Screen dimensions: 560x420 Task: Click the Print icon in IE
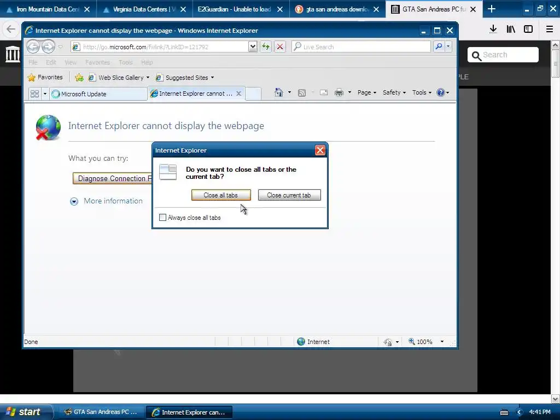(339, 92)
